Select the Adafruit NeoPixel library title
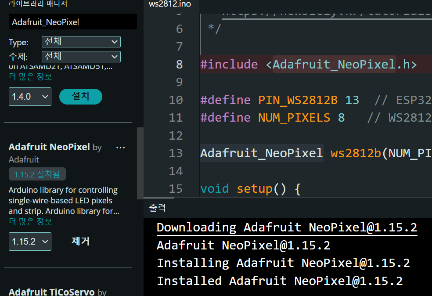 (49, 147)
